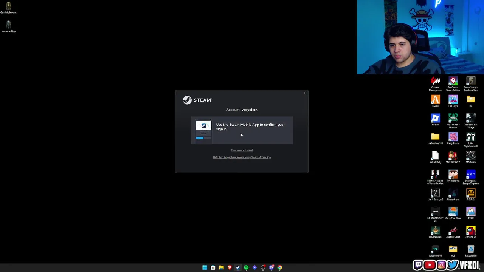Select the Call of Duty desktop icon

(x=435, y=157)
